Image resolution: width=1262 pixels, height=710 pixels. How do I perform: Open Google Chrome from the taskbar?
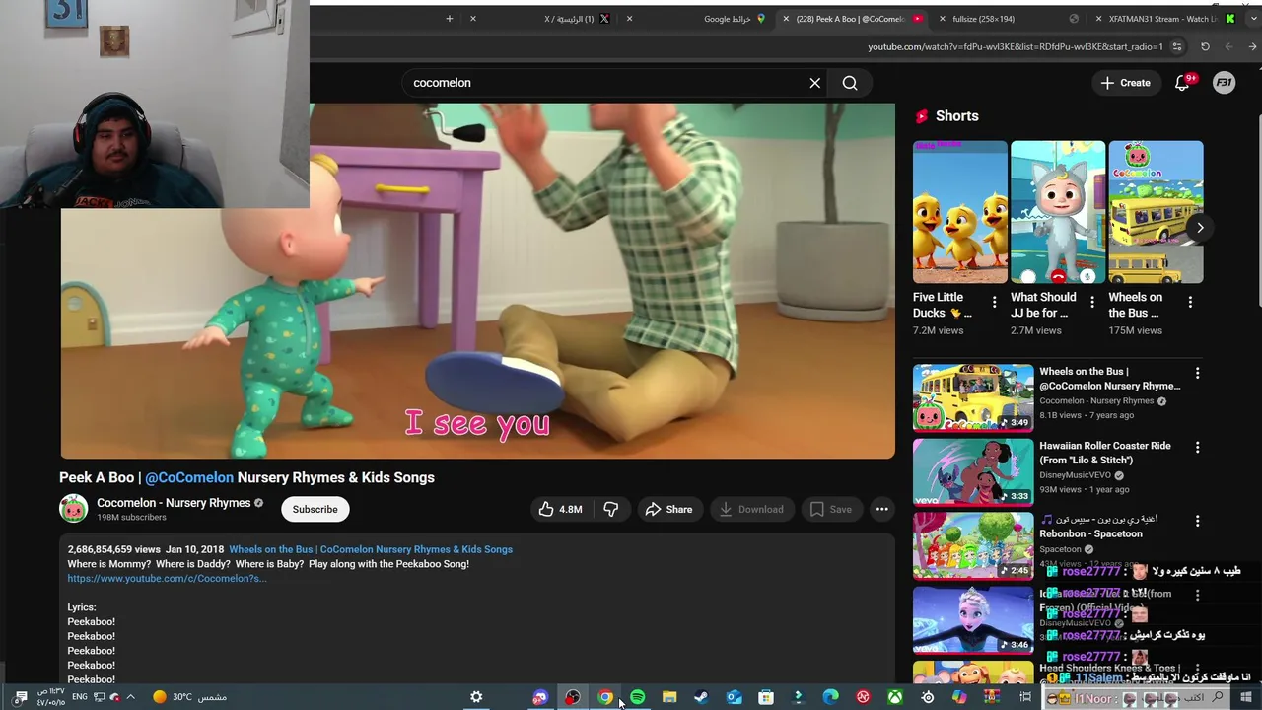click(x=605, y=697)
